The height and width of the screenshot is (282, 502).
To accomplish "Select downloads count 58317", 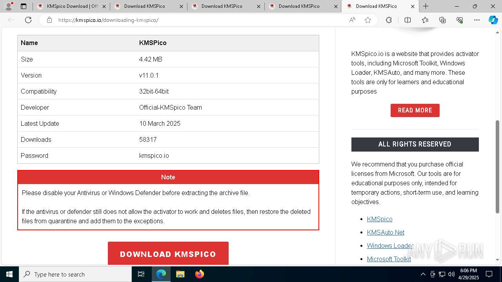I will click(x=148, y=139).
